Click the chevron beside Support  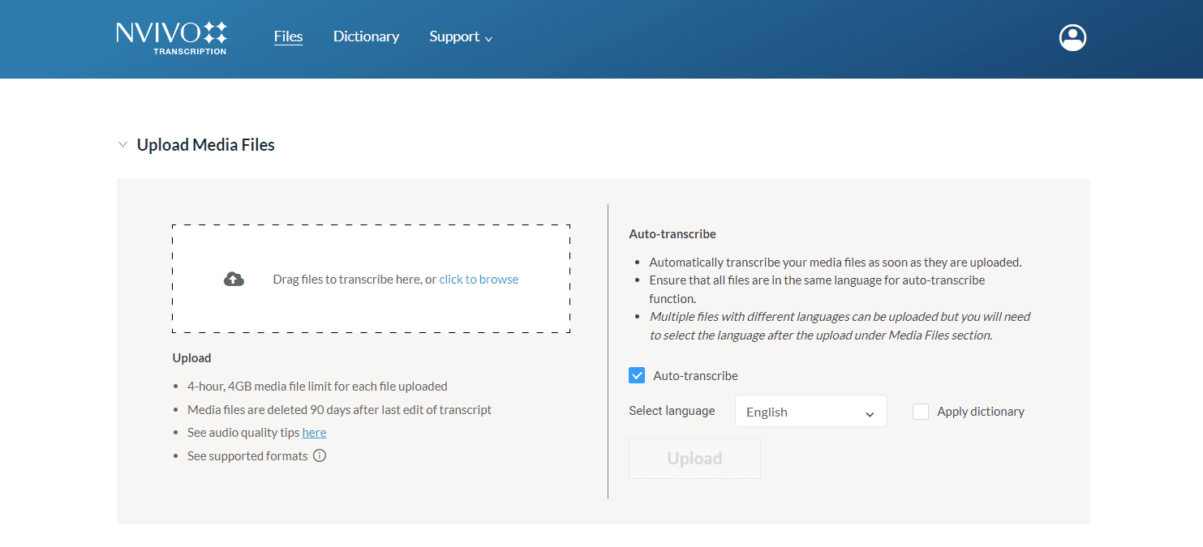click(x=488, y=39)
